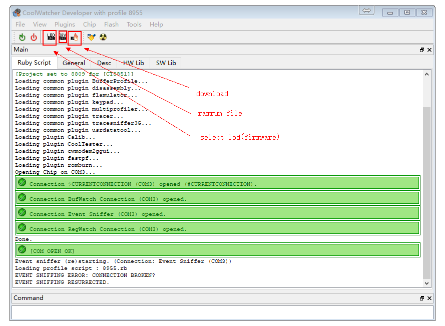Click the green check beside '$CURRENTCONNECTION'

tap(22, 183)
